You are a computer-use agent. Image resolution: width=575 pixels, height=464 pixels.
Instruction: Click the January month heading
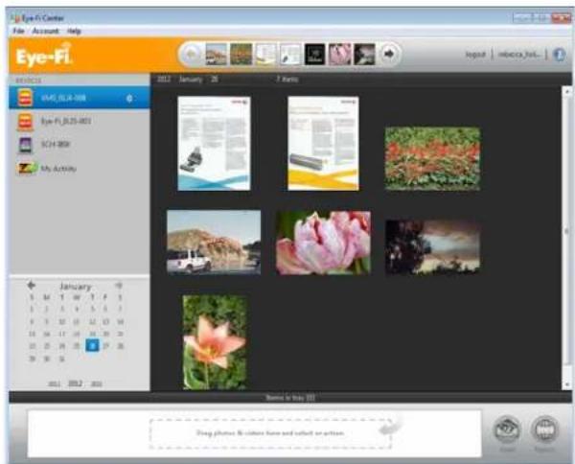(75, 286)
